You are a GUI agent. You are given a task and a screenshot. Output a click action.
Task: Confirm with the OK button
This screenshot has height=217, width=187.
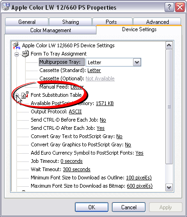tap(91, 207)
